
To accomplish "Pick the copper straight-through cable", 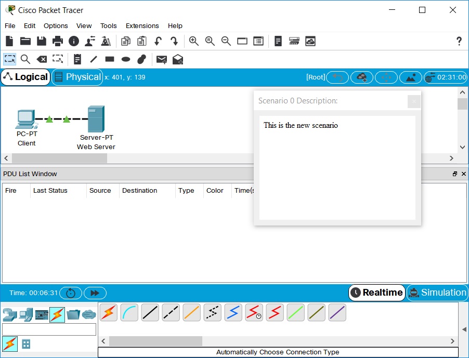I will [150, 312].
